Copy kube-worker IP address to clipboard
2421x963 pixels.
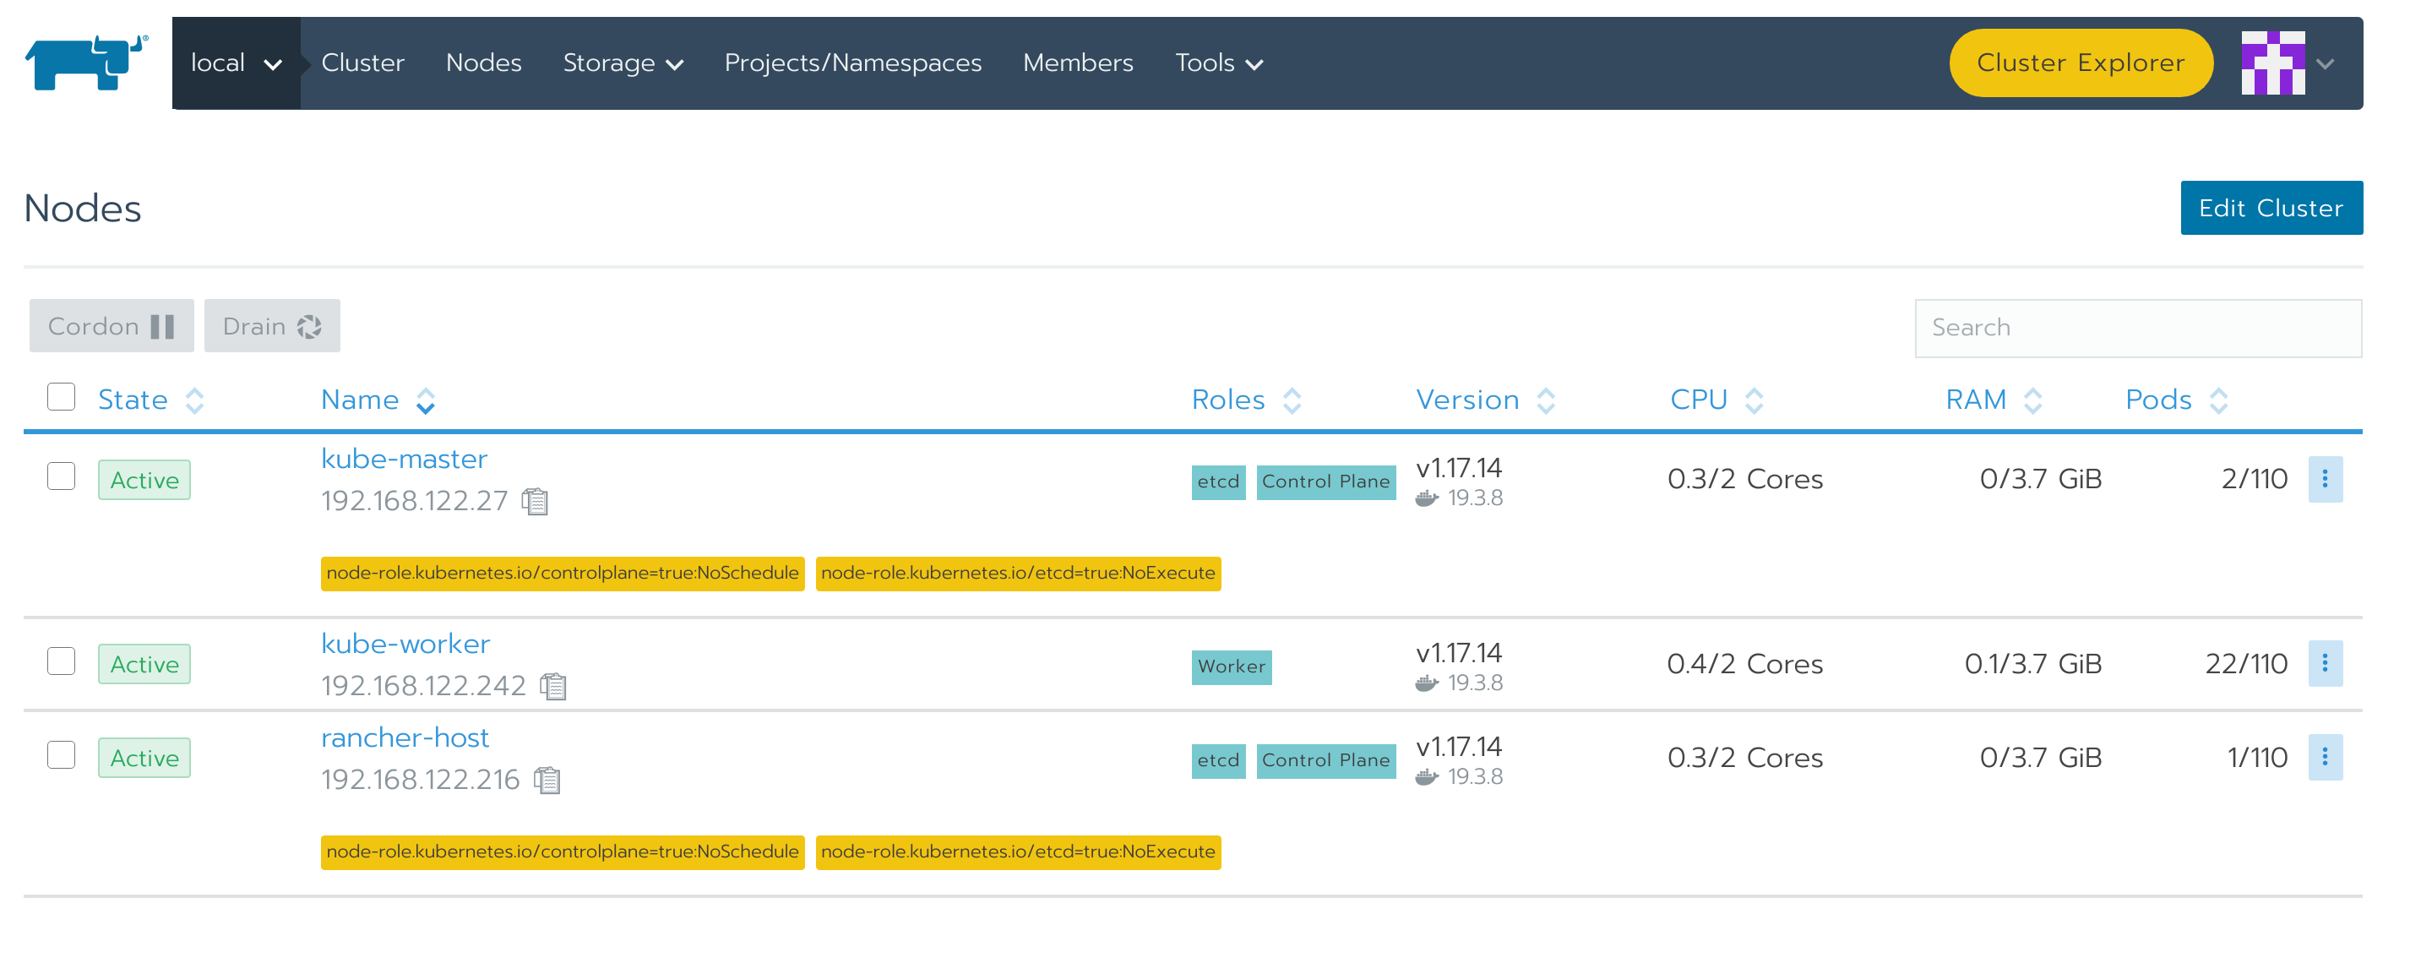553,687
